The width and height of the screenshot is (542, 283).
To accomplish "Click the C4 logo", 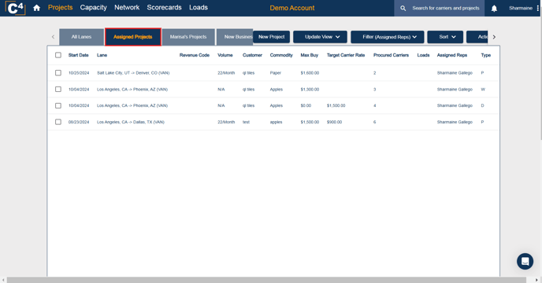I will pos(16,8).
